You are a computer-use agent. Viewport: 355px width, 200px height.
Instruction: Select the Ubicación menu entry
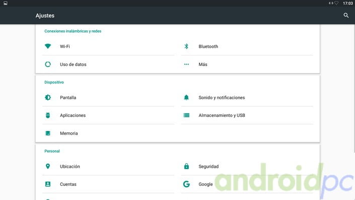(x=108, y=166)
